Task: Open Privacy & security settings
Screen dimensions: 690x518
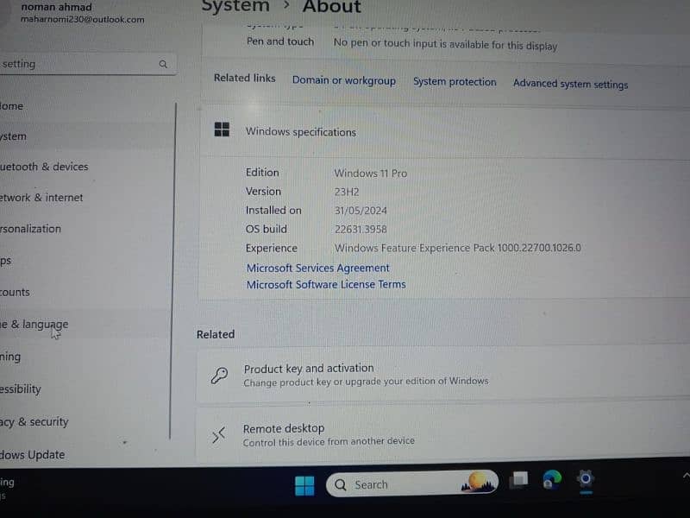Action: [x=34, y=422]
